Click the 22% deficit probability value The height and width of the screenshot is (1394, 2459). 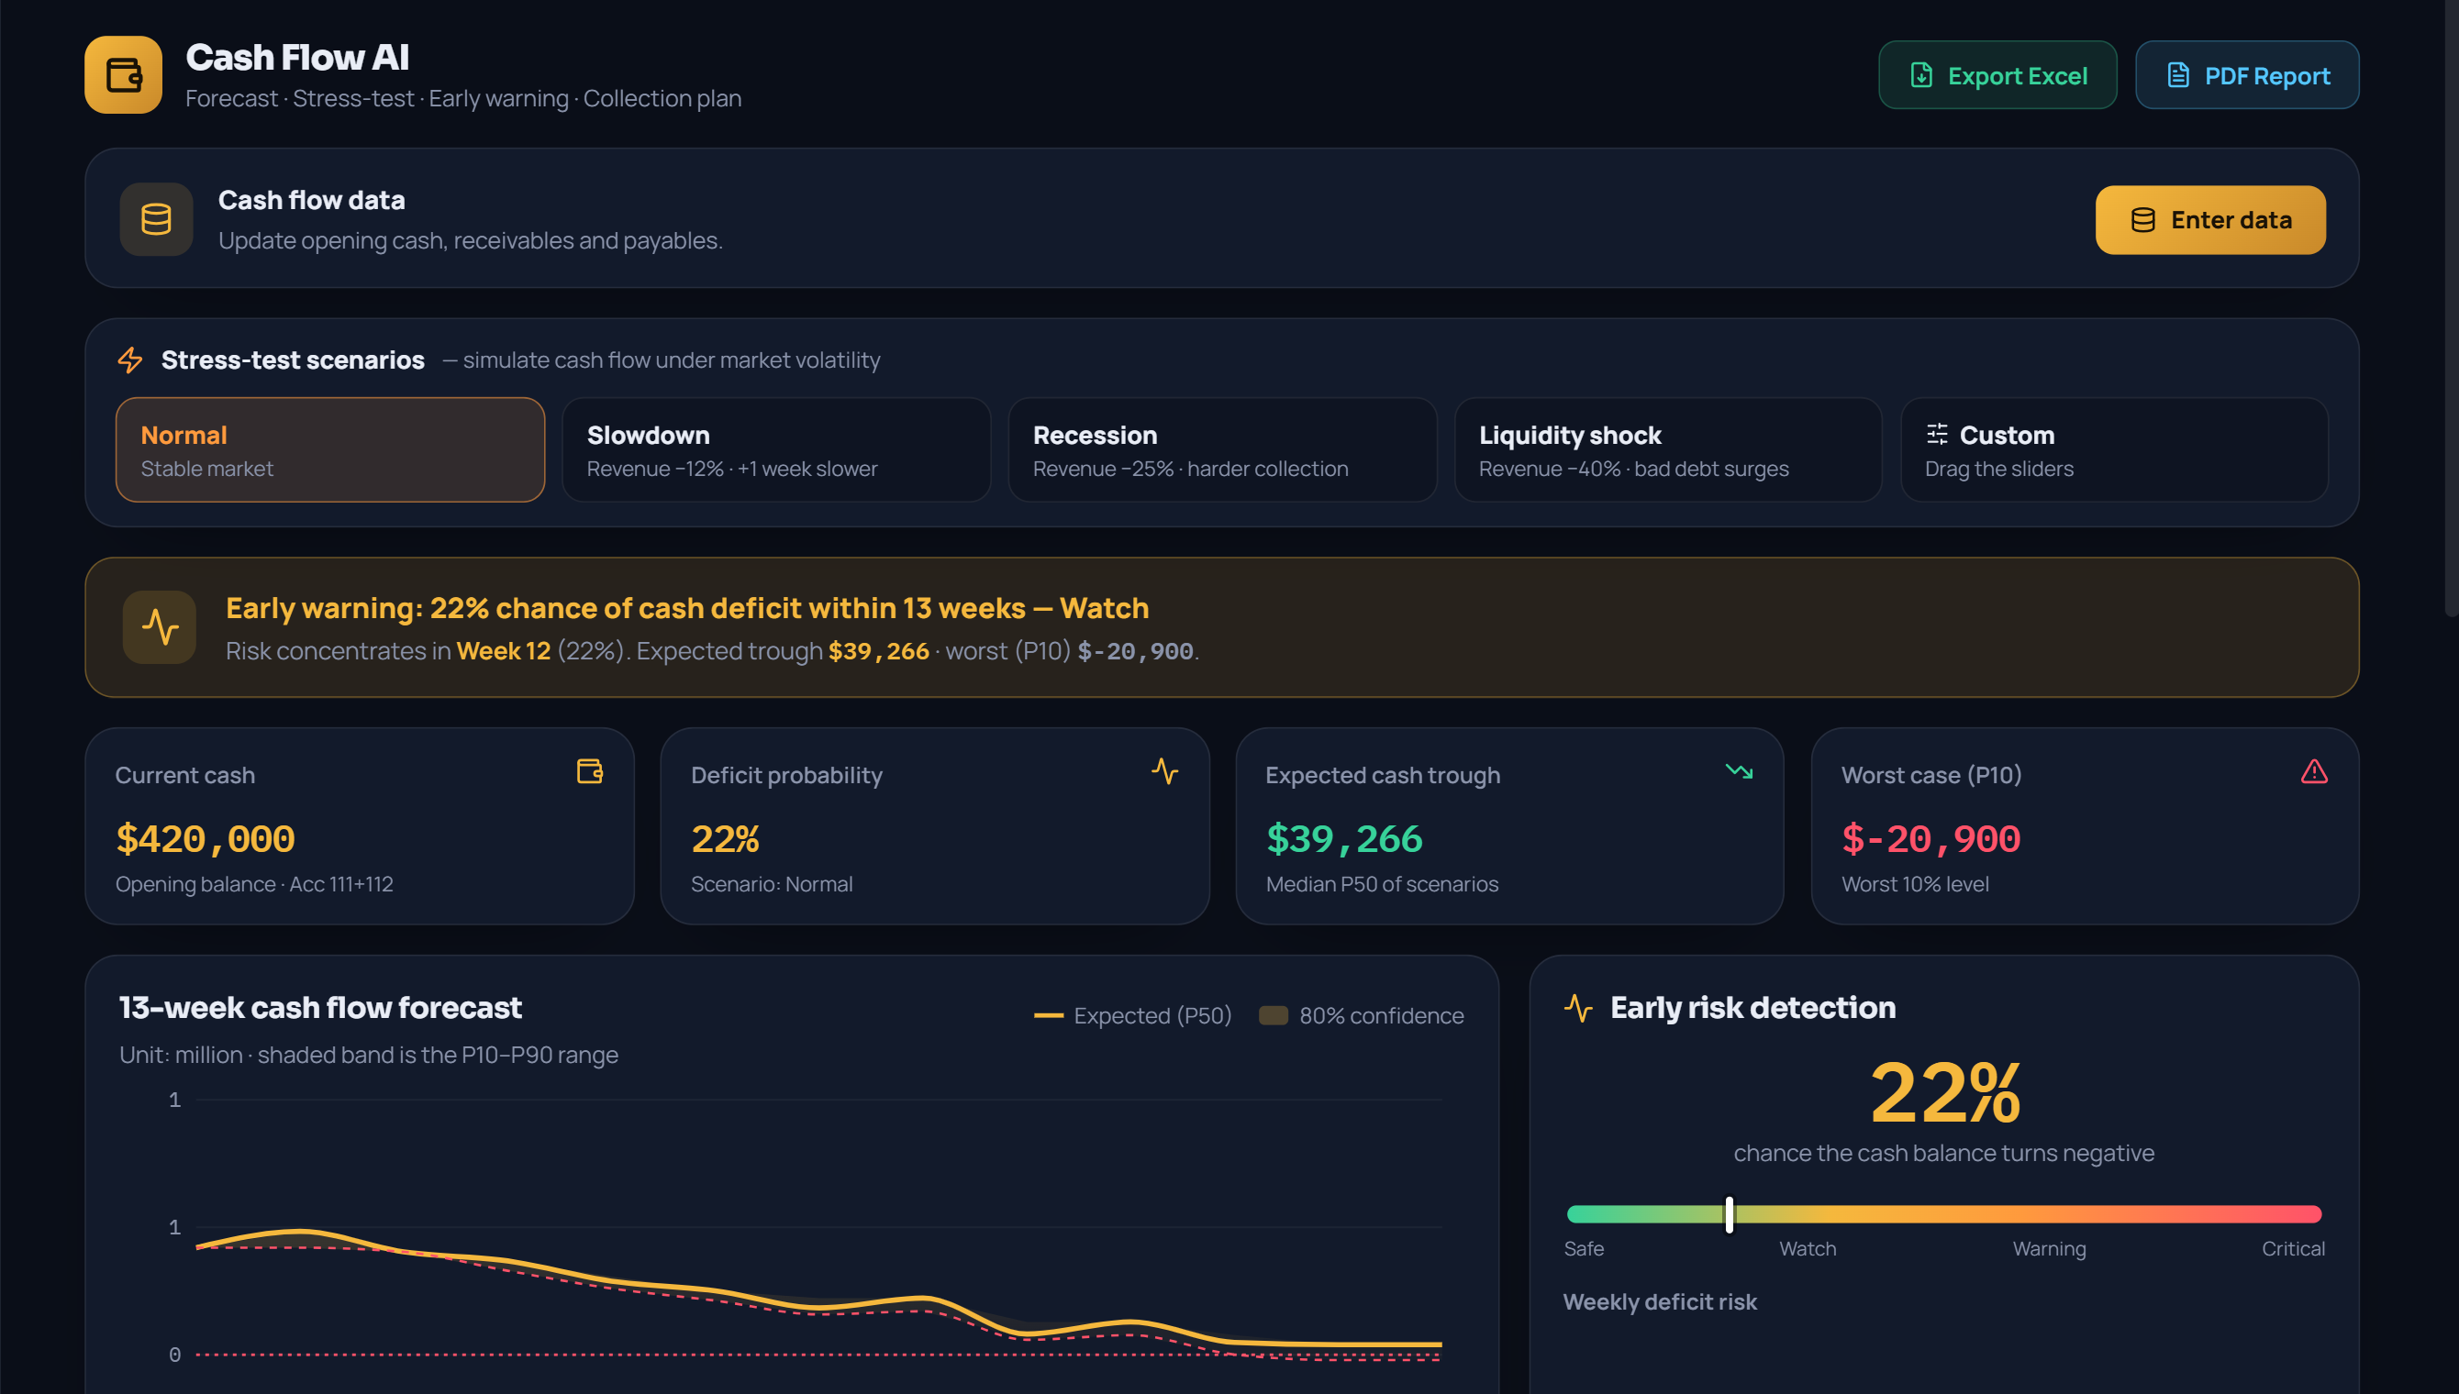(725, 839)
